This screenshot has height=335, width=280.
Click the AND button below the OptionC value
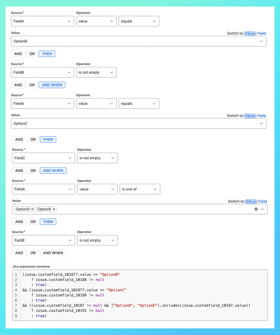click(19, 139)
